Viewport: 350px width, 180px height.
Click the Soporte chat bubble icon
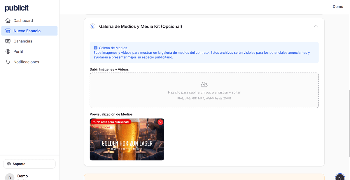9,164
